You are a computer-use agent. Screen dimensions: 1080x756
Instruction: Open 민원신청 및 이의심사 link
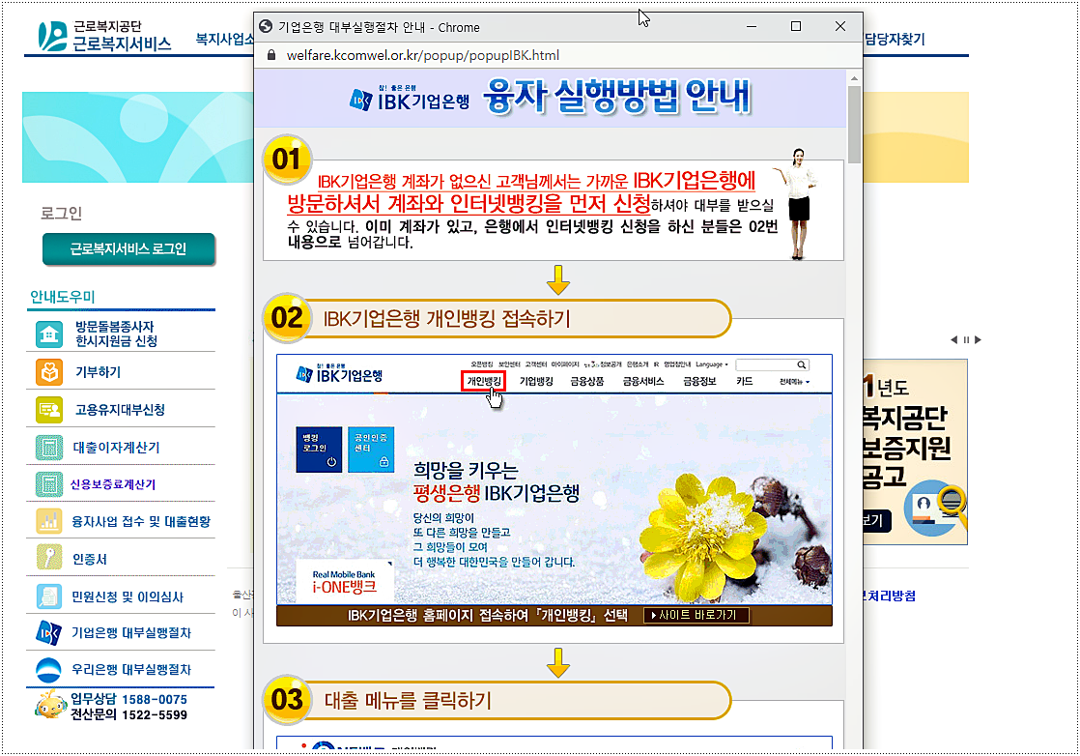[128, 596]
